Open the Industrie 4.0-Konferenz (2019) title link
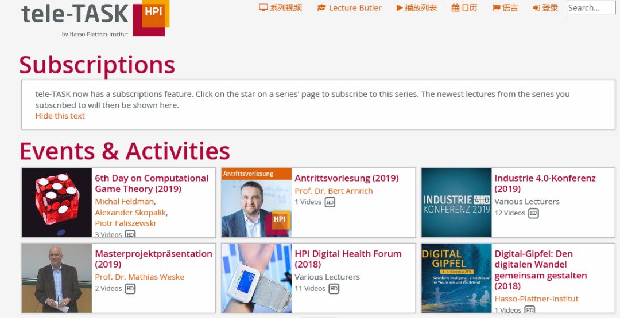Viewport: 620px width, 318px height. click(x=545, y=183)
